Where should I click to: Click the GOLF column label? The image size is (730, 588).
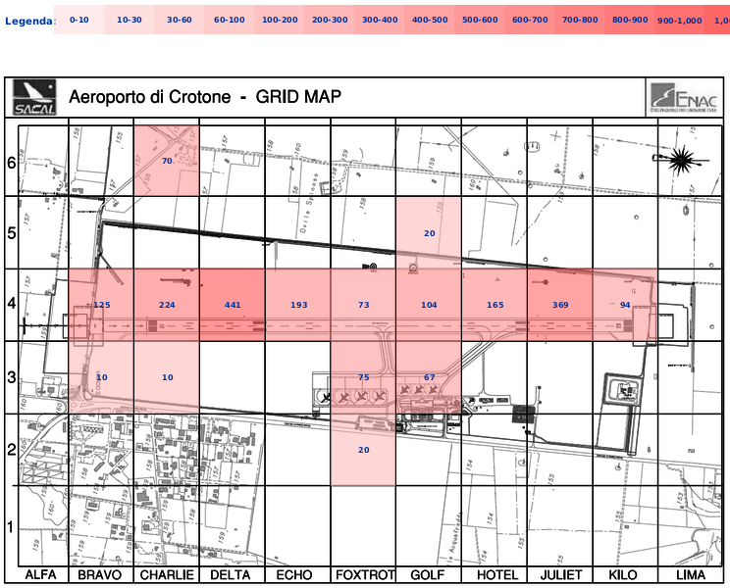point(428,575)
